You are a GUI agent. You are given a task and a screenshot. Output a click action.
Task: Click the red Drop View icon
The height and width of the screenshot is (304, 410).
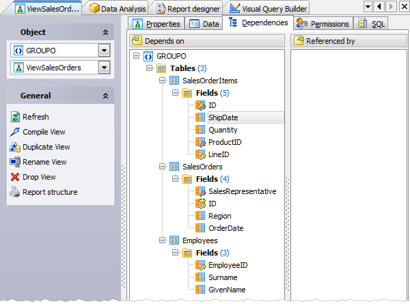[x=16, y=178]
